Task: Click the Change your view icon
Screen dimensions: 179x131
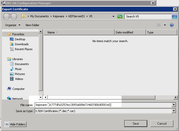Action: click(x=159, y=25)
